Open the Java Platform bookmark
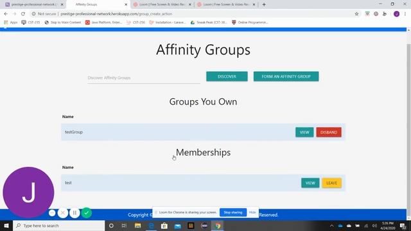Screen dimensions: 411x231 point(104,22)
